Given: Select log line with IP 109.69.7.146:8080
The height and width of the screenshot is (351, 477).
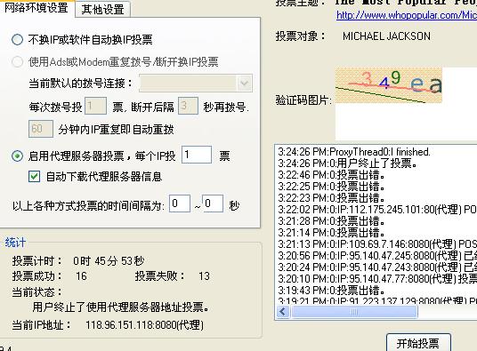Looking at the screenshot, I should click(377, 244).
